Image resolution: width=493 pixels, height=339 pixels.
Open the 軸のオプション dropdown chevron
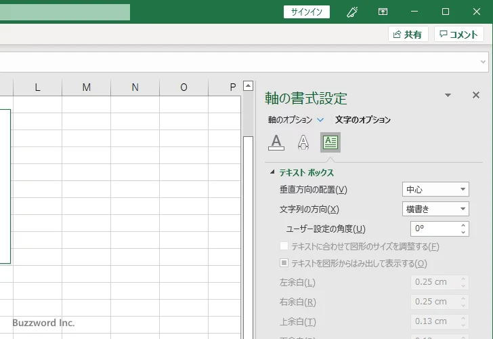click(x=320, y=120)
